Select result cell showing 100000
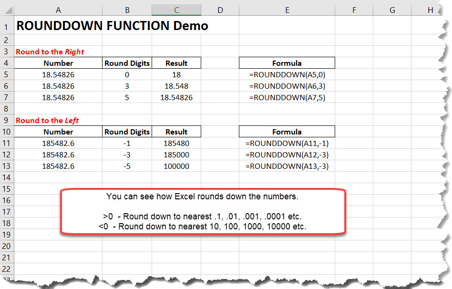The height and width of the screenshot is (289, 452). (x=176, y=166)
